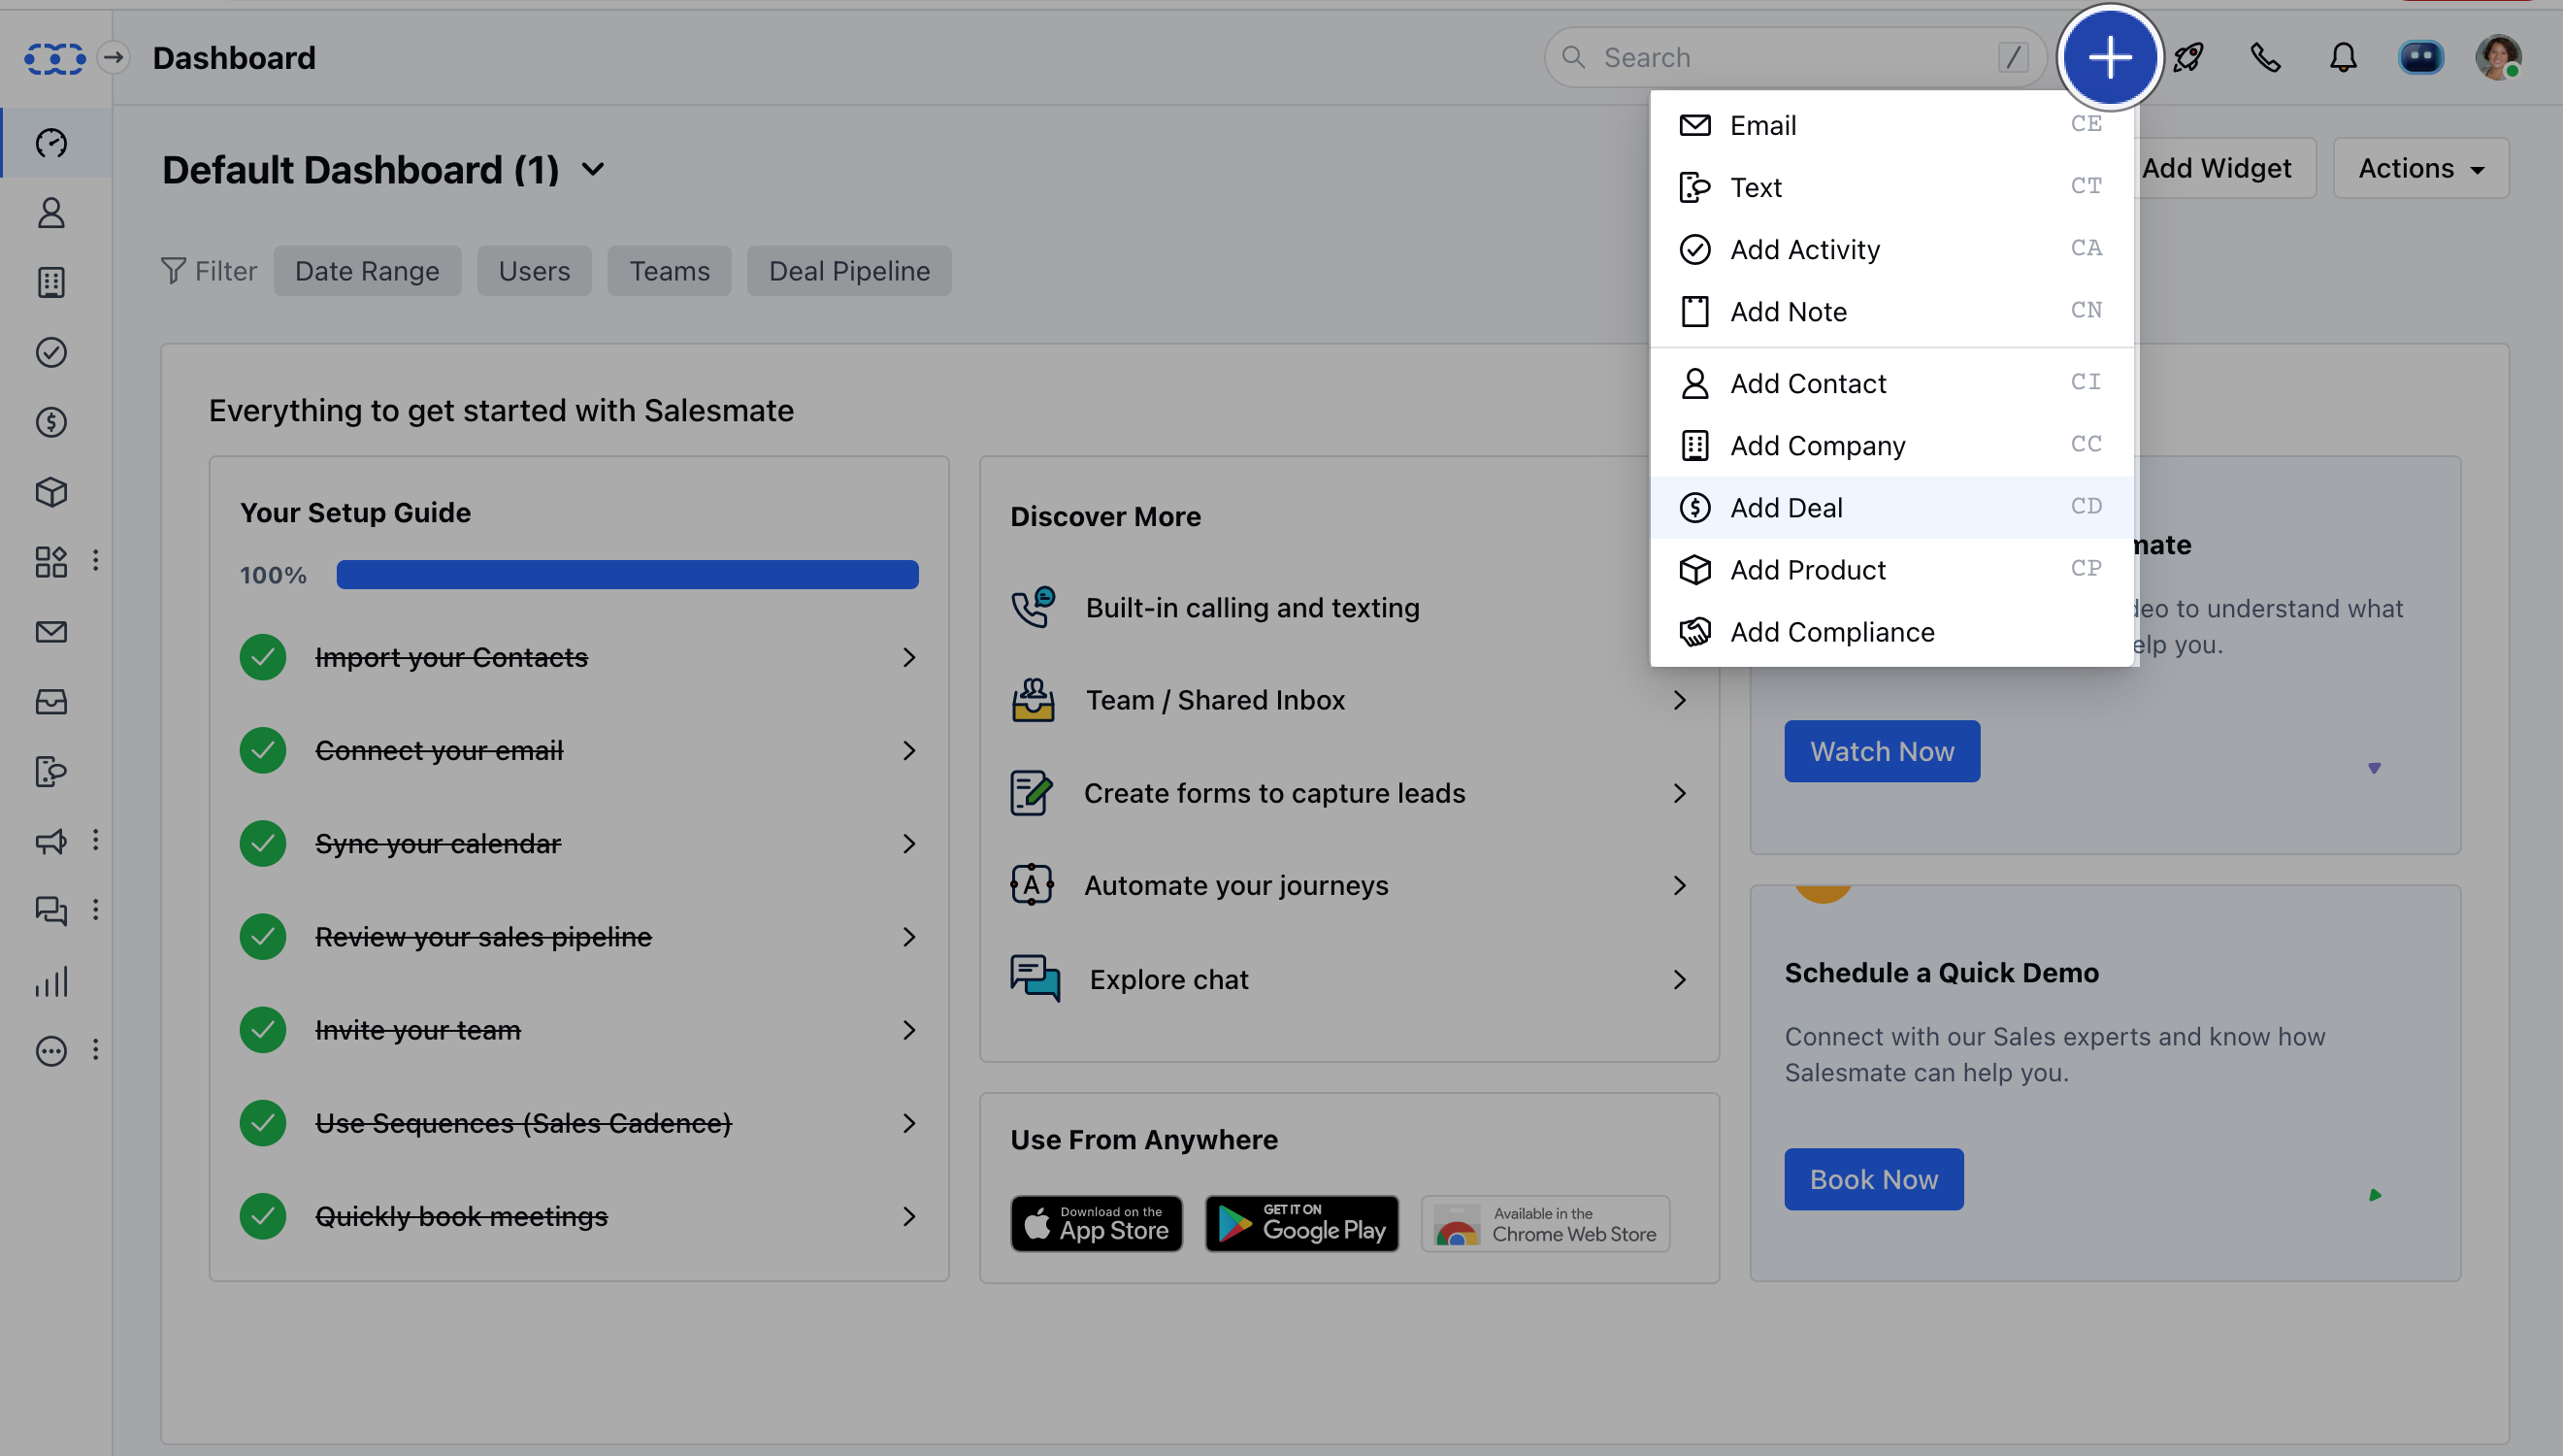Image resolution: width=2563 pixels, height=1456 pixels.
Task: Open the rocket getting-started icon
Action: tap(2188, 57)
